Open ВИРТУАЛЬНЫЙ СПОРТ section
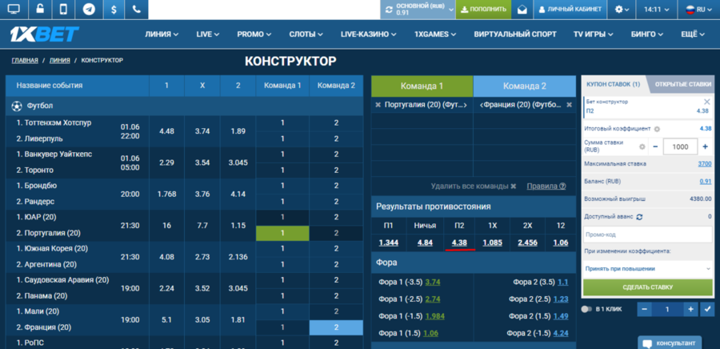This screenshot has width=720, height=349. 515,34
